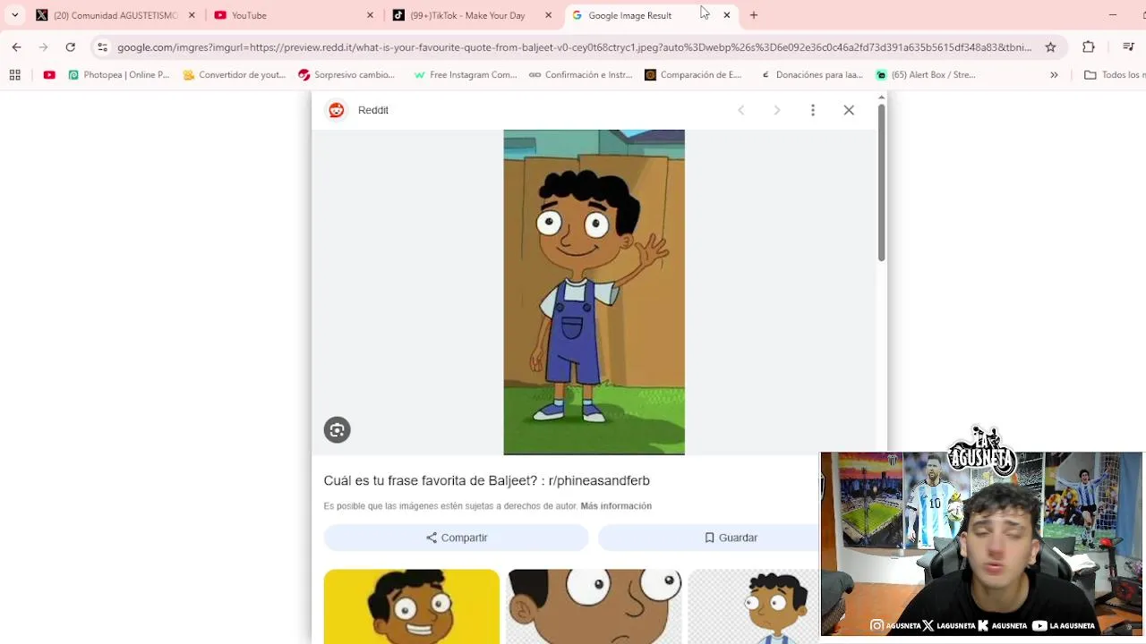Open the Photopea bookmark
The image size is (1146, 644).
coord(118,75)
